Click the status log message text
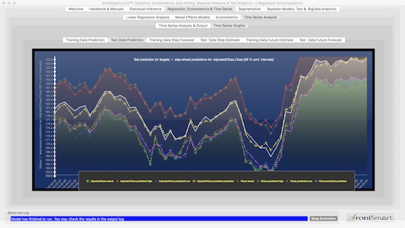 [68, 219]
